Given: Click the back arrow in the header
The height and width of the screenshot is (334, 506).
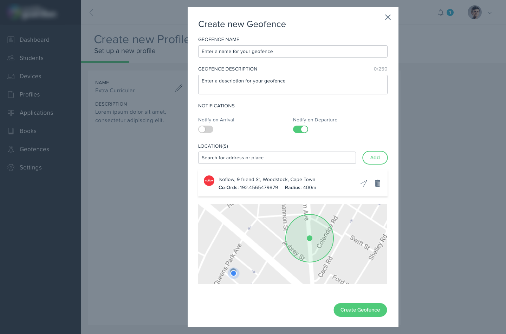Looking at the screenshot, I should click(91, 13).
